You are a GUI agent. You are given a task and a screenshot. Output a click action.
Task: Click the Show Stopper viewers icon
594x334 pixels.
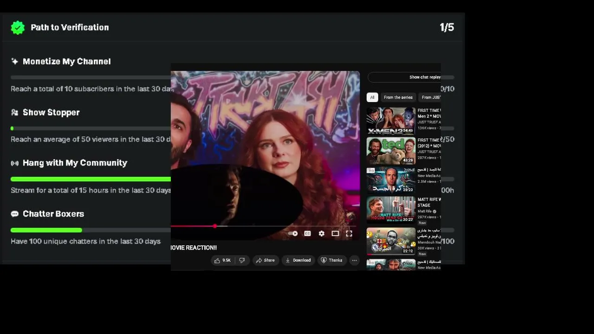[14, 112]
